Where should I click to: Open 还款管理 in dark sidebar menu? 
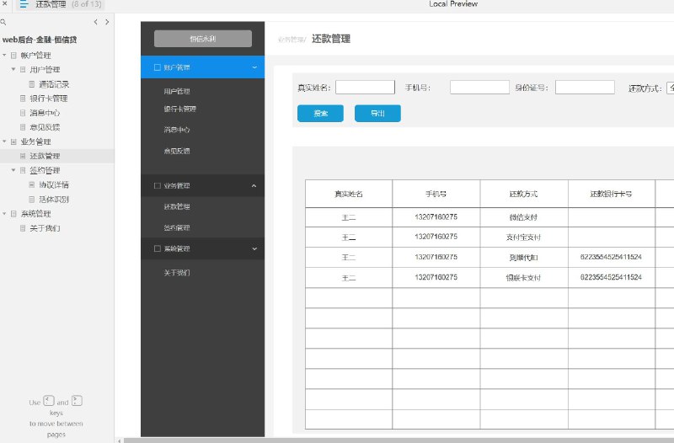click(177, 206)
